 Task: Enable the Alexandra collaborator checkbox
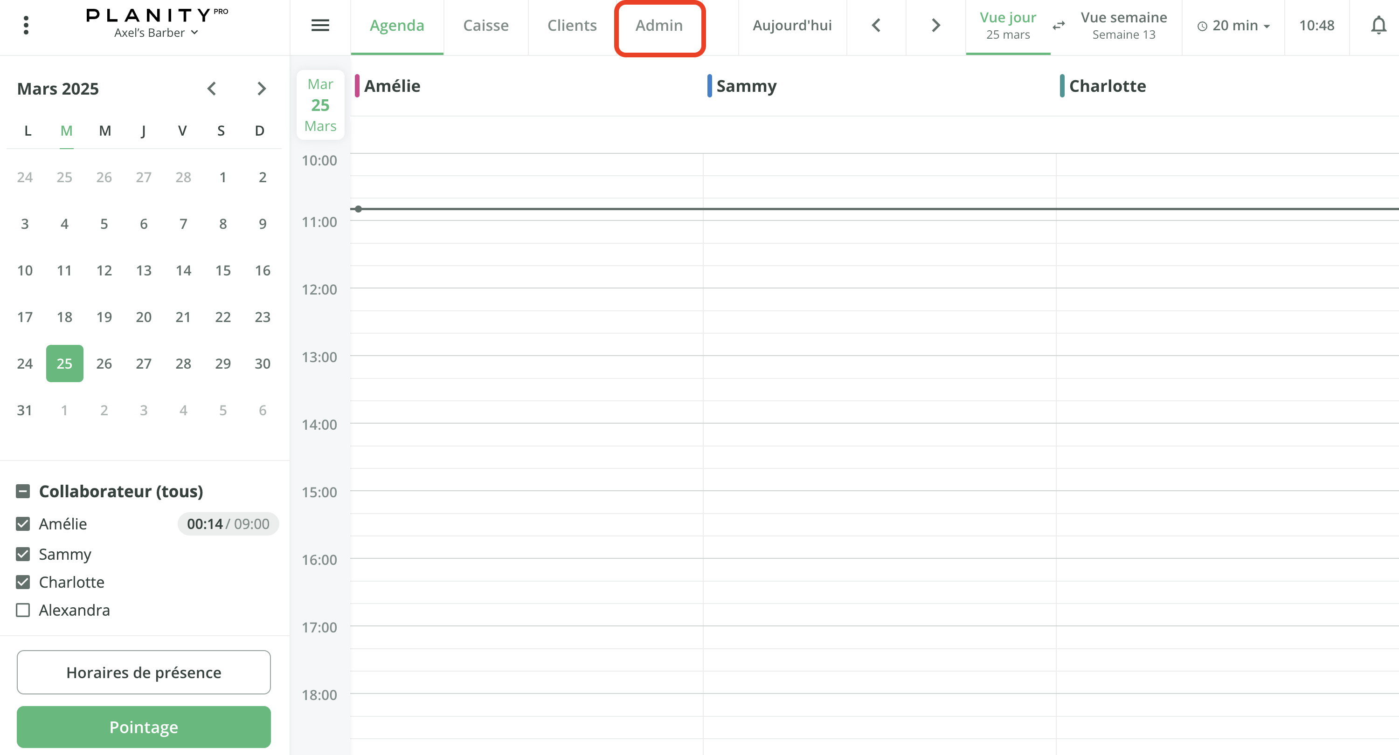[23, 610]
